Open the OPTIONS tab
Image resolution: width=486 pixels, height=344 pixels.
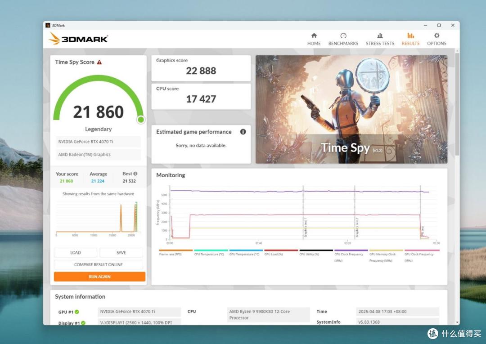436,39
